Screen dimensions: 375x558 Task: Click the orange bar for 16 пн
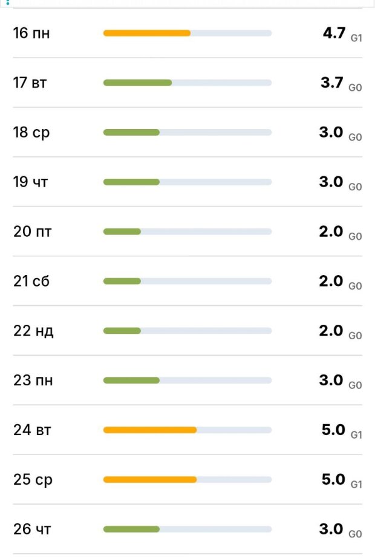coord(147,33)
